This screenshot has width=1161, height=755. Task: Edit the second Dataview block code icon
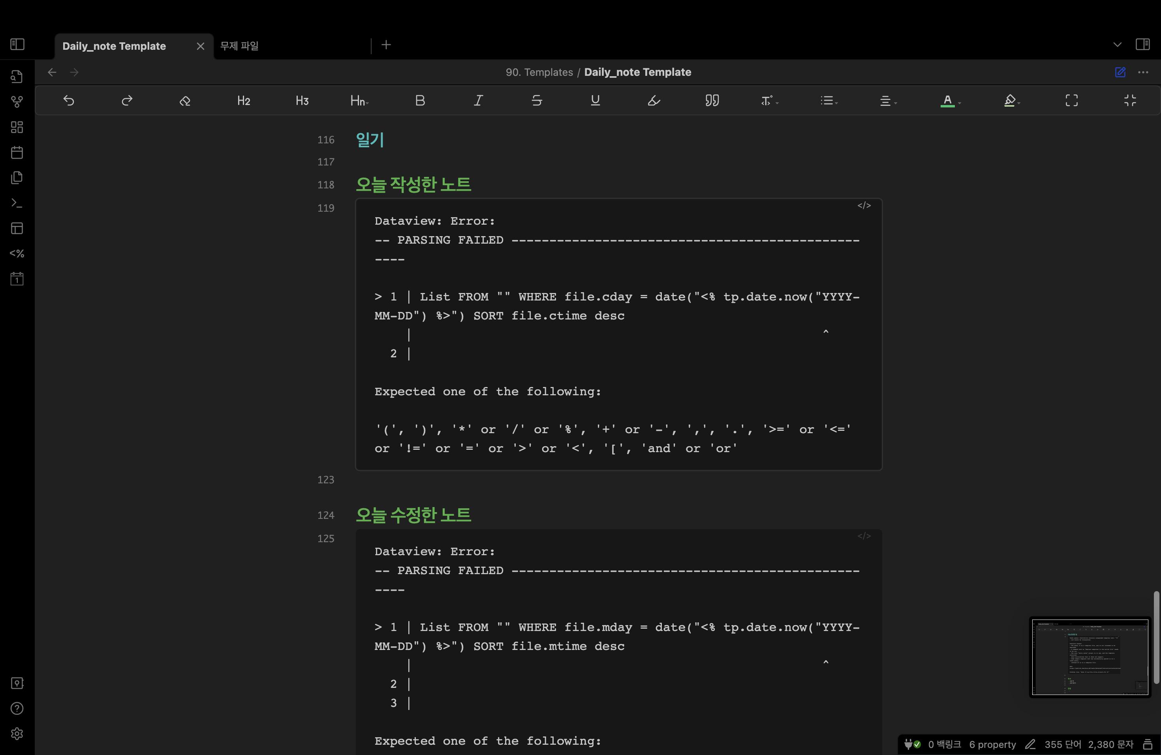pyautogui.click(x=864, y=536)
